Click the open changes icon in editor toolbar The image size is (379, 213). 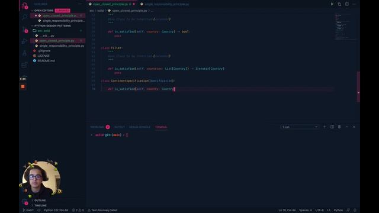[x=339, y=4]
